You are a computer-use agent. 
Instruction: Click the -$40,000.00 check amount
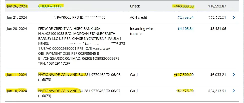[183, 6]
